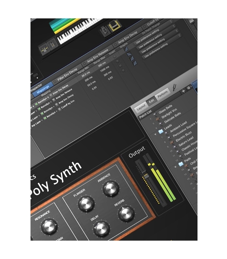Toggle the second Invert checkbox in the mappings

(118, 61)
